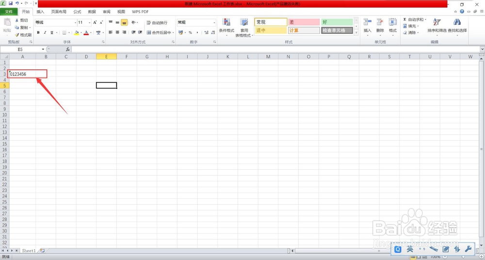Image resolution: width=485 pixels, height=260 pixels.
Task: Open the 文件 File tab
Action: point(9,12)
